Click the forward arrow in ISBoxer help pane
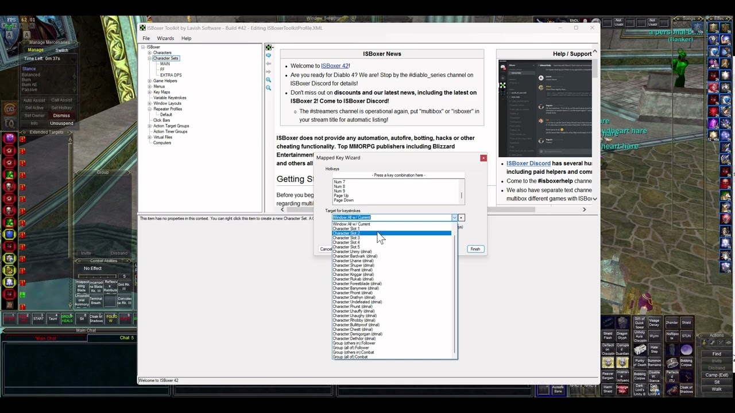The image size is (735, 413). pos(268,71)
